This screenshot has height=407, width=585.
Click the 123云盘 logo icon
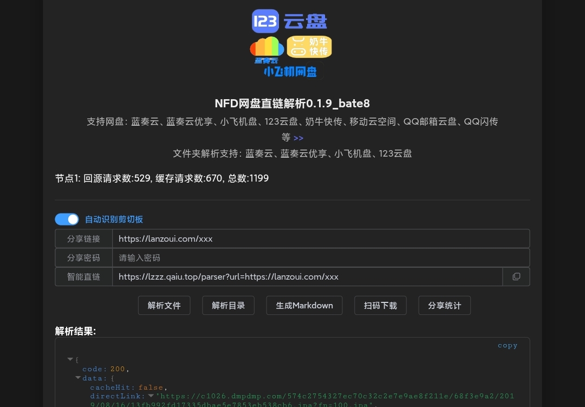pos(289,21)
